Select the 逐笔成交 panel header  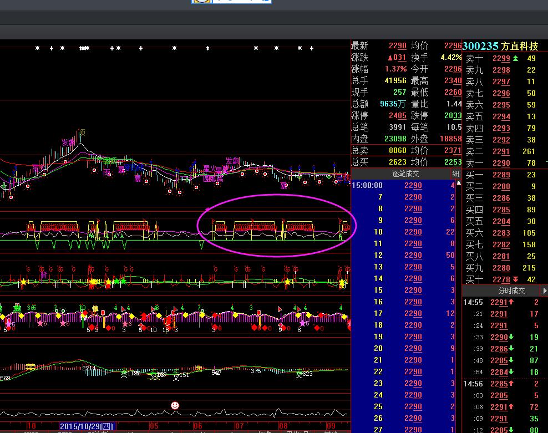pyautogui.click(x=401, y=174)
